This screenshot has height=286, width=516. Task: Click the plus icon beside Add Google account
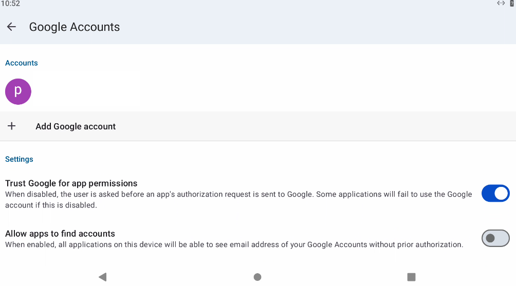click(11, 126)
